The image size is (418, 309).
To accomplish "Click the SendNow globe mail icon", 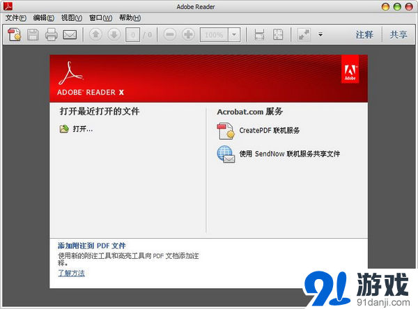I will [226, 154].
